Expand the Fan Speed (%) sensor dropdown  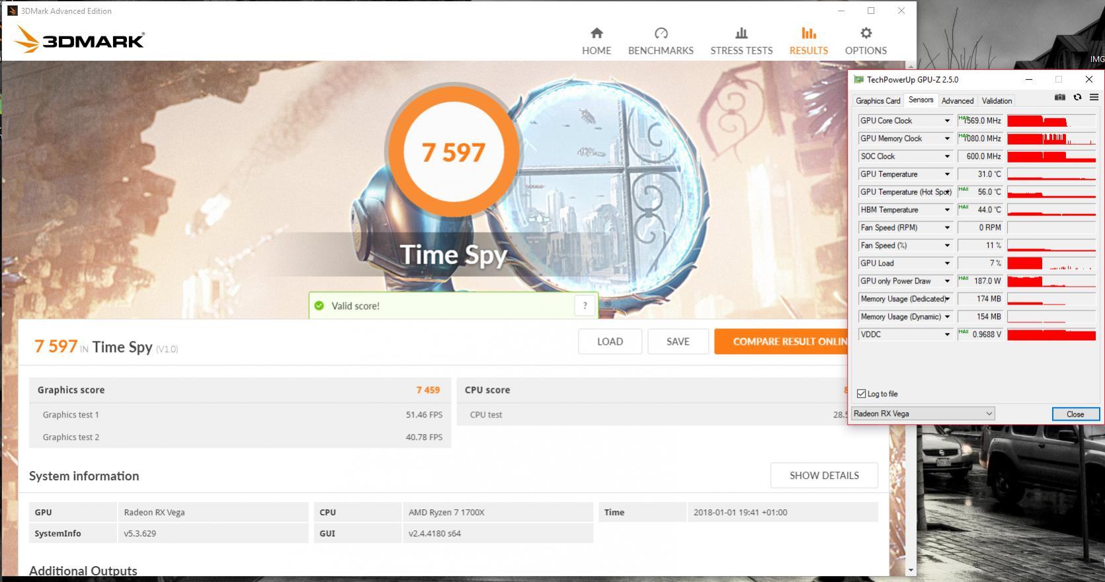tap(947, 246)
